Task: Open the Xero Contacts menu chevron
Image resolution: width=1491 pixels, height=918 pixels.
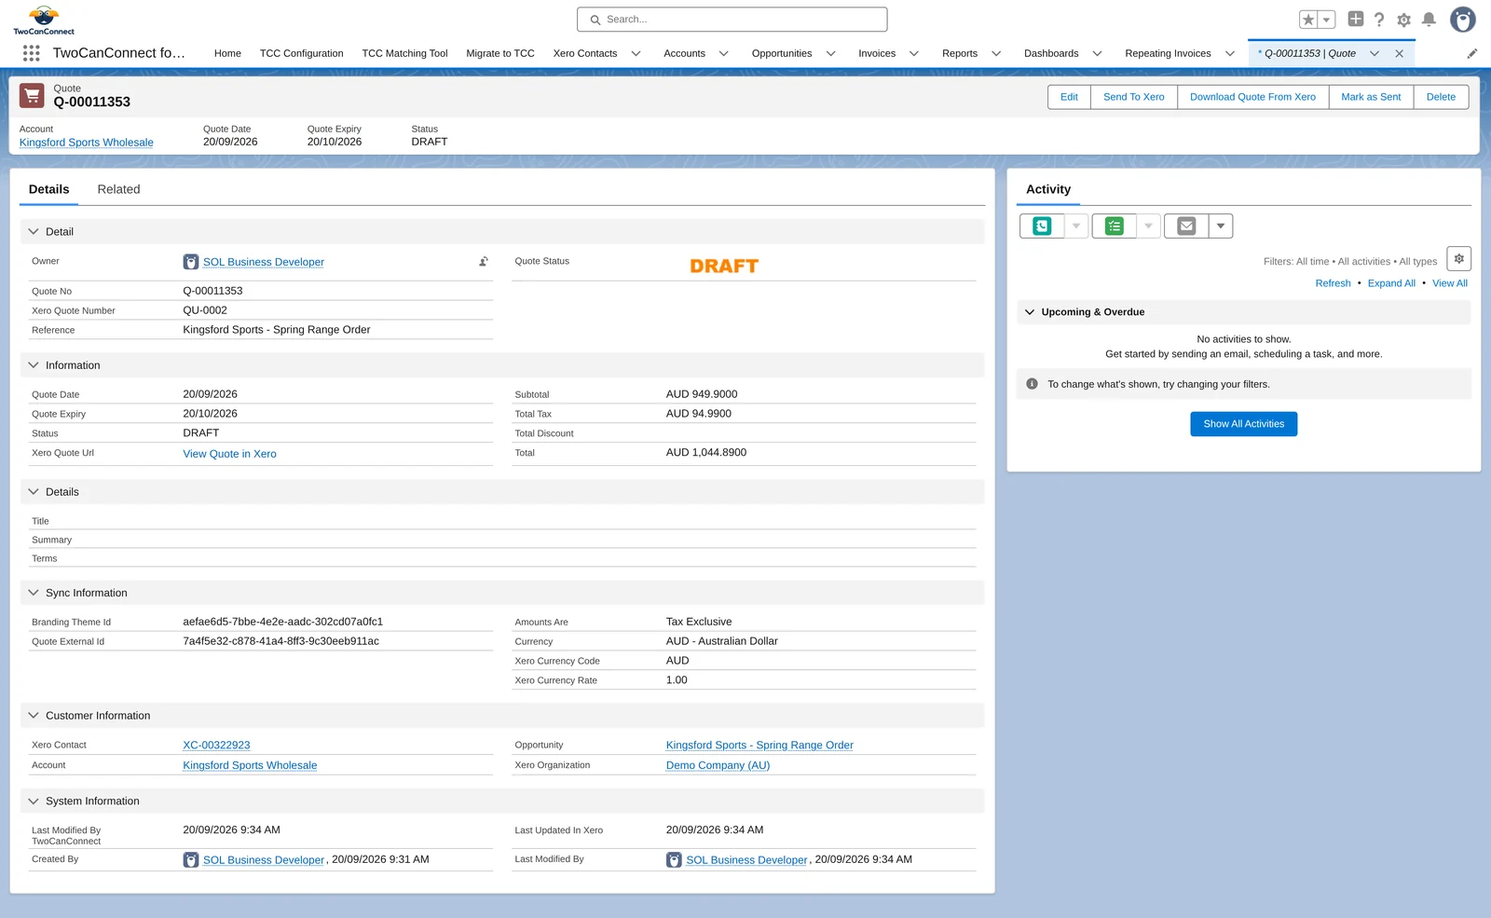Action: click(636, 54)
